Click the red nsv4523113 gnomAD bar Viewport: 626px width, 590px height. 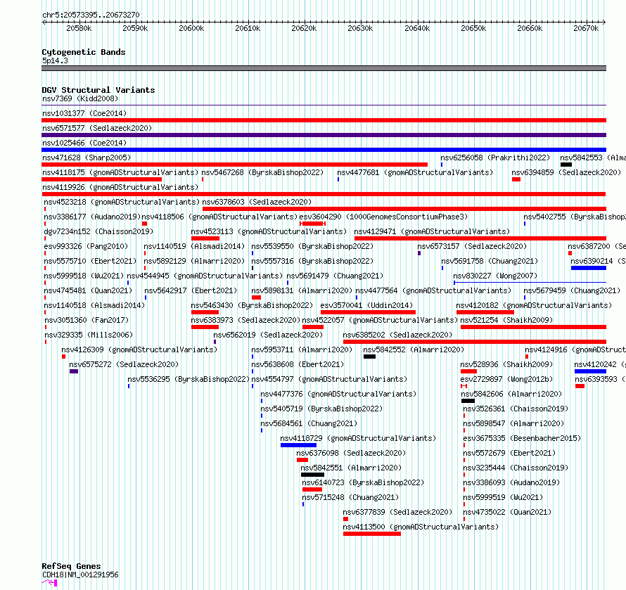[x=205, y=238]
